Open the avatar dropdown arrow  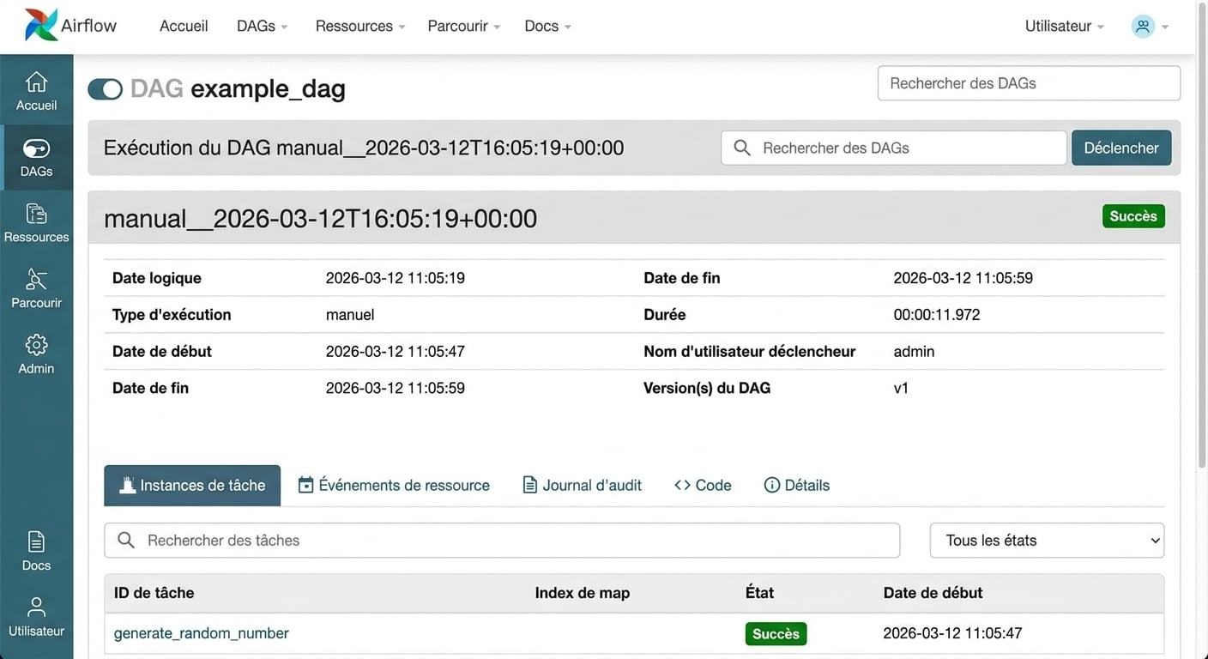pos(1165,27)
